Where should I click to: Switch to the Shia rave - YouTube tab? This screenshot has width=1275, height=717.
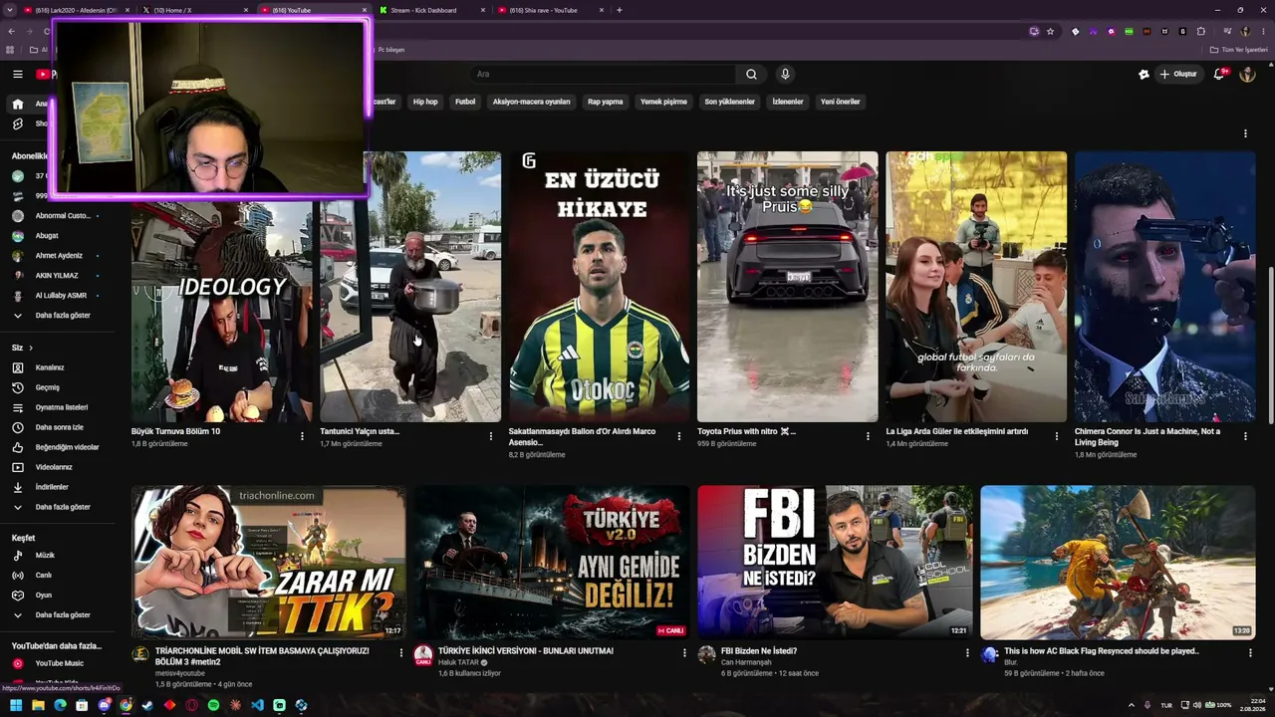click(548, 10)
